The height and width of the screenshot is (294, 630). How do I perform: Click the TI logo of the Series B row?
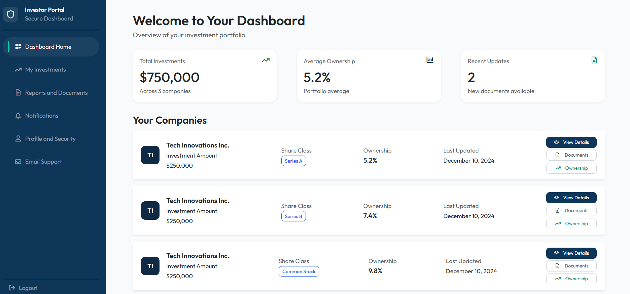coord(150,211)
